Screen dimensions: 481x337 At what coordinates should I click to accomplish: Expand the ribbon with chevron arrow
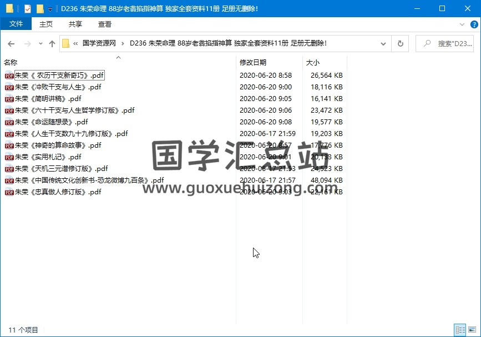tap(462, 24)
